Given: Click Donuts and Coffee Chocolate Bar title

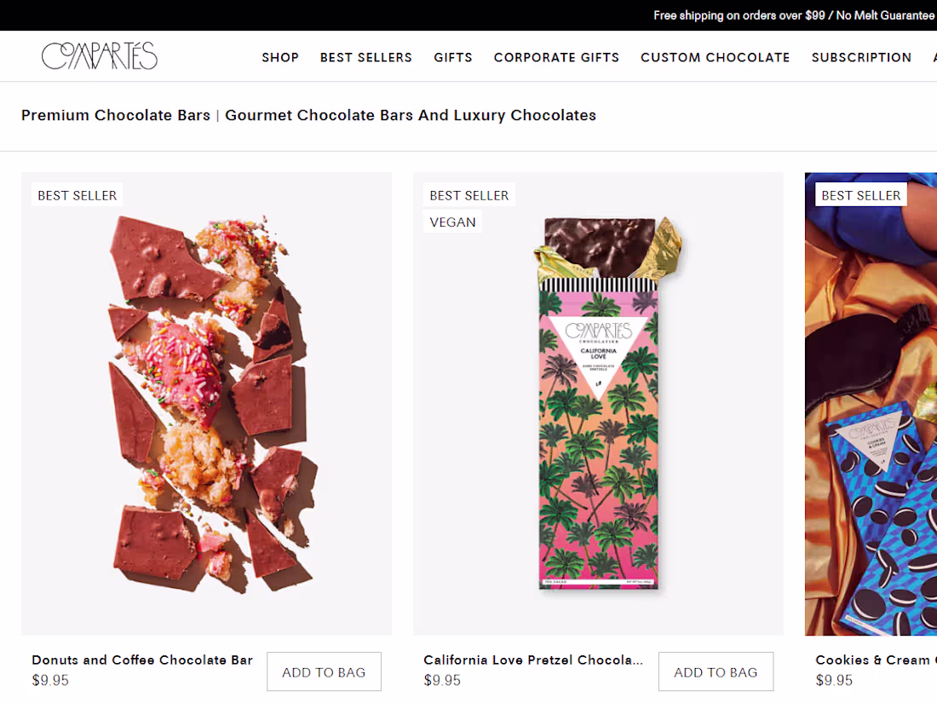Looking at the screenshot, I should pos(141,660).
